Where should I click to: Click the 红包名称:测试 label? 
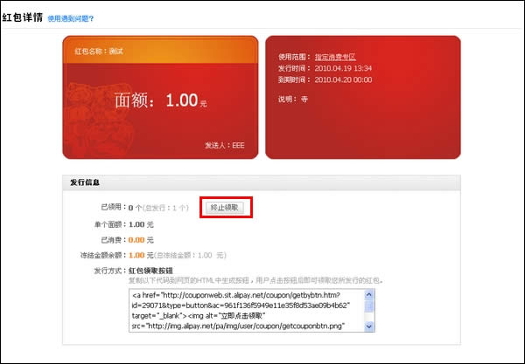tap(99, 52)
